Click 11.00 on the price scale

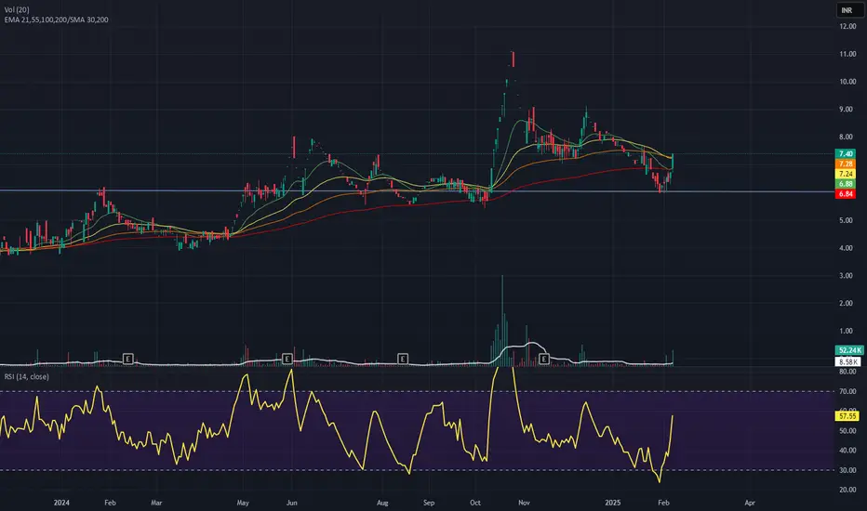pos(847,54)
